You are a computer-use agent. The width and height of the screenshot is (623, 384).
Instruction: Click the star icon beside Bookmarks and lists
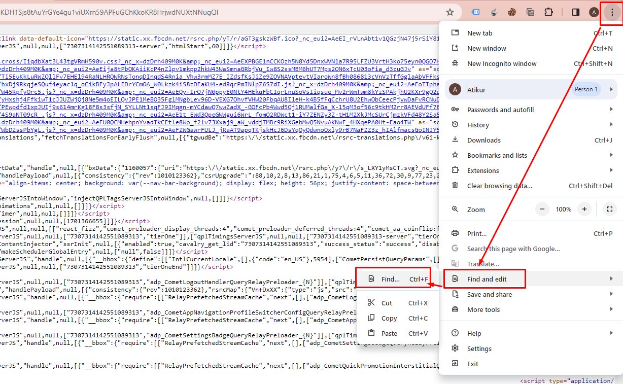click(x=455, y=155)
